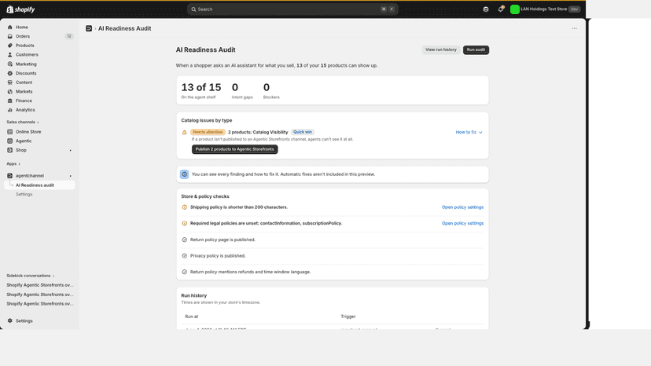Expand the Apps section
Screen dimensions: 651x366
click(x=13, y=163)
